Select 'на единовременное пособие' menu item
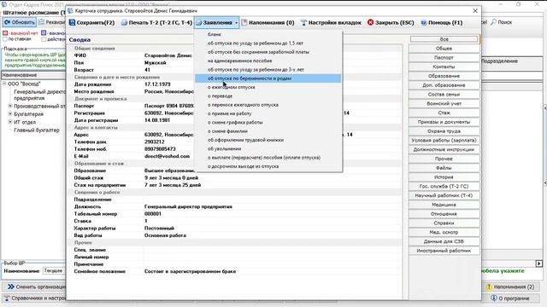This screenshot has height=307, width=547. click(x=268, y=61)
